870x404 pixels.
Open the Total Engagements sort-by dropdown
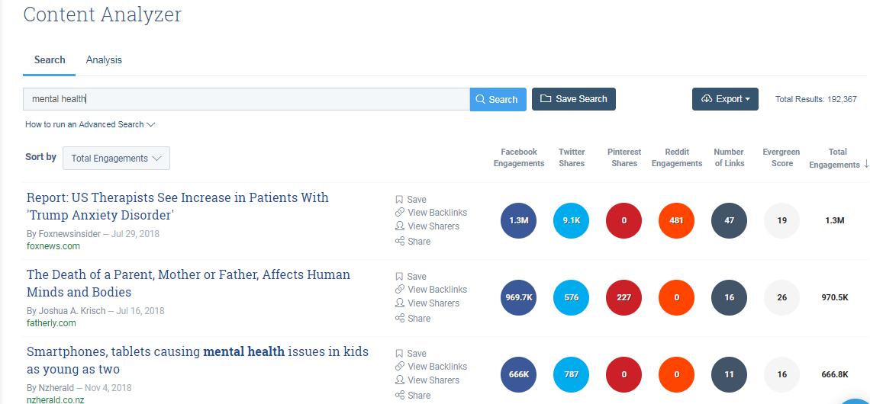[x=116, y=159]
